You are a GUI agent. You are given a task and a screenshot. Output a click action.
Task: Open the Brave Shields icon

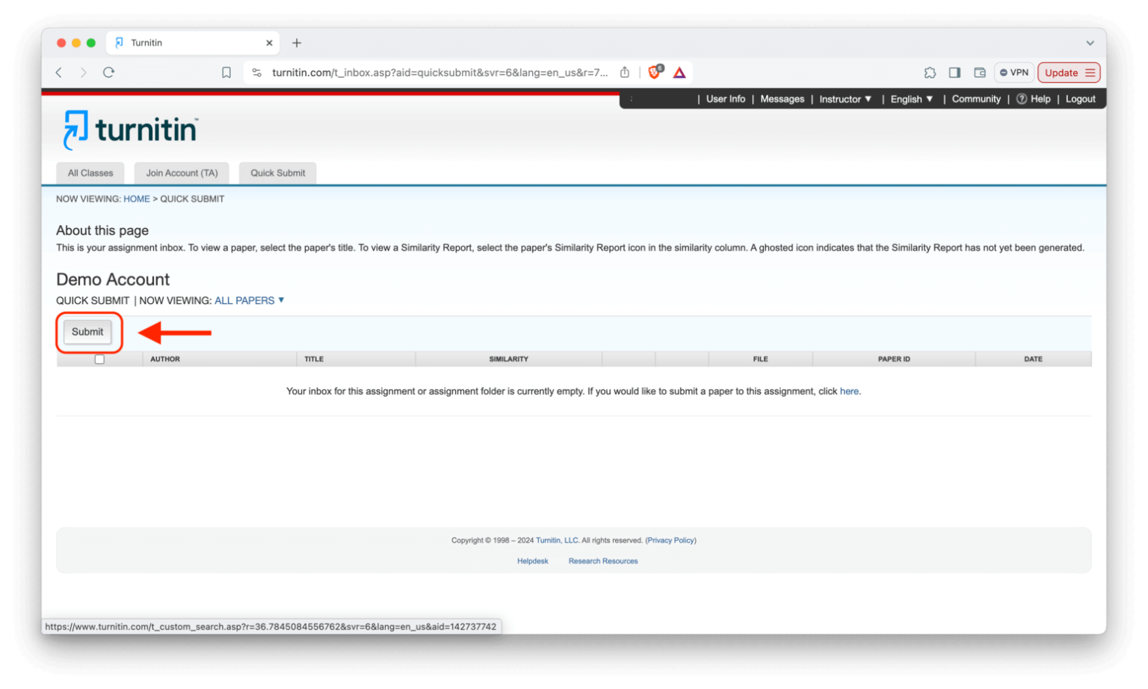[655, 72]
